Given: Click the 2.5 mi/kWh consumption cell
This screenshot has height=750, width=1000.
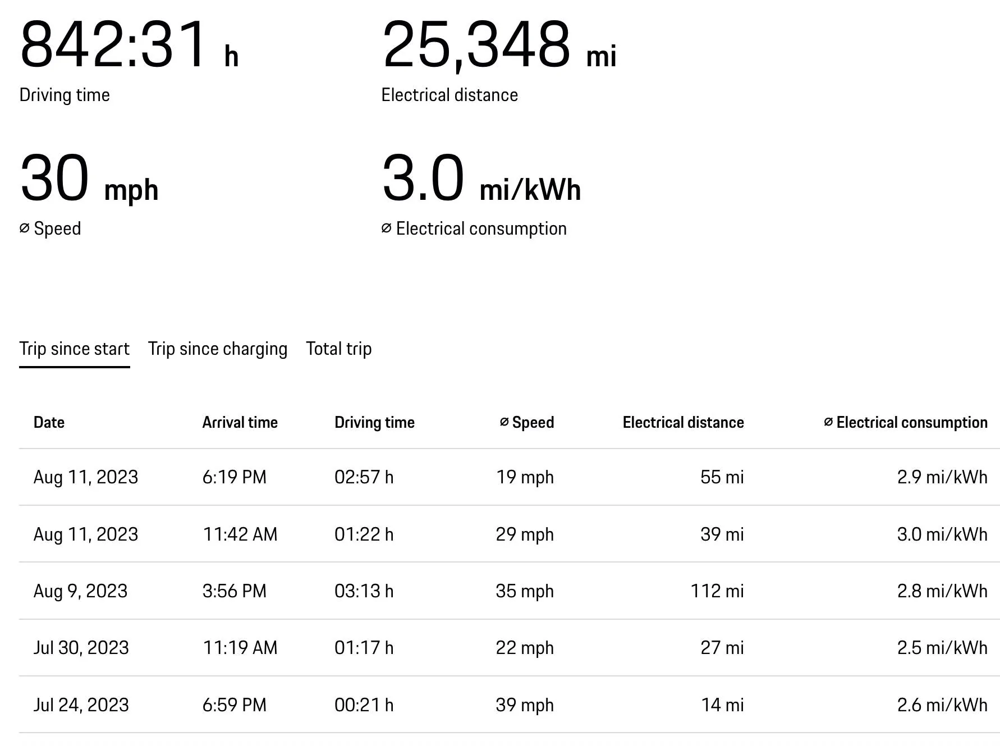Looking at the screenshot, I should [942, 648].
